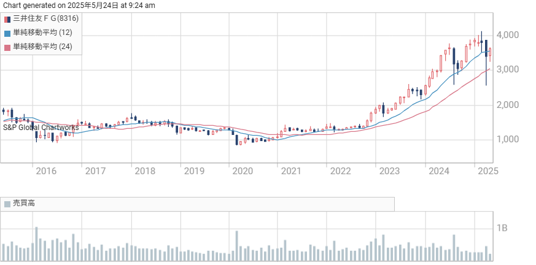This screenshot has width=536, height=265.
Task: Click the 2022 year axis label
Action: (x=341, y=171)
